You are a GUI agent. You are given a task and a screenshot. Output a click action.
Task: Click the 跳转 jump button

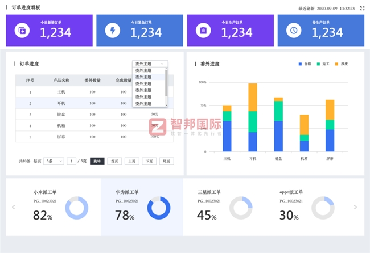[x=97, y=161]
